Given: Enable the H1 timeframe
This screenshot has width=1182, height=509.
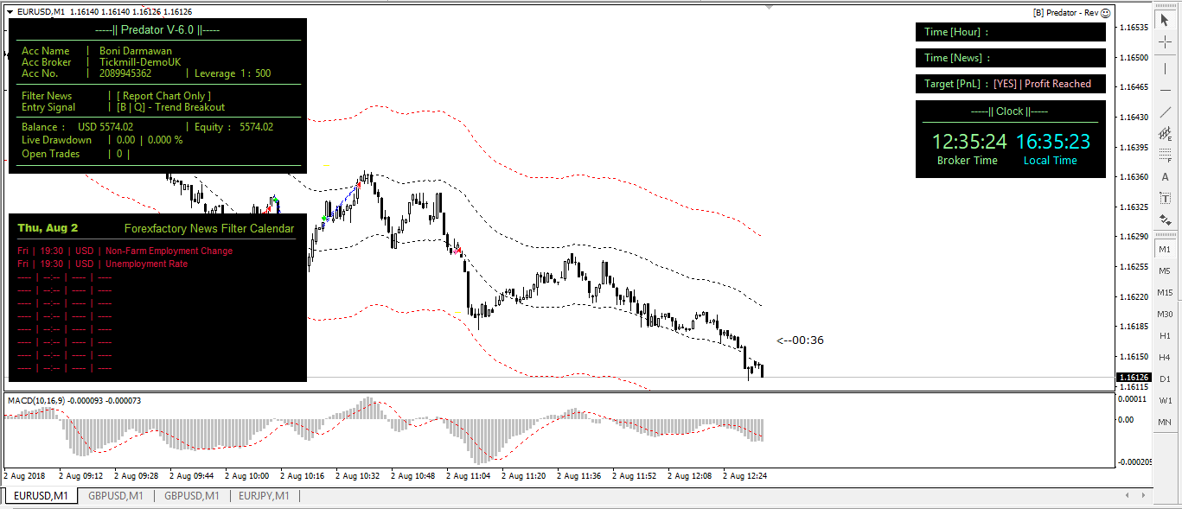Looking at the screenshot, I should [1165, 335].
